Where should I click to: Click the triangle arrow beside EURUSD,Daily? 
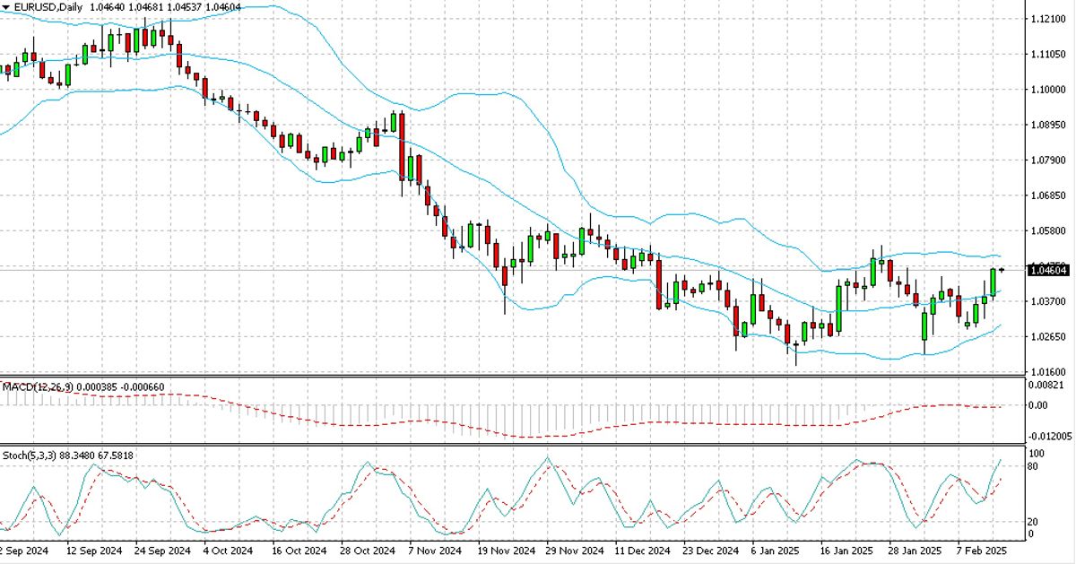(x=5, y=7)
